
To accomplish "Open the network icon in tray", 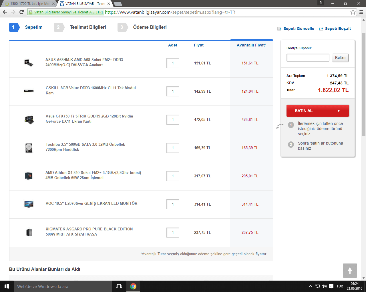I will click(x=317, y=286).
